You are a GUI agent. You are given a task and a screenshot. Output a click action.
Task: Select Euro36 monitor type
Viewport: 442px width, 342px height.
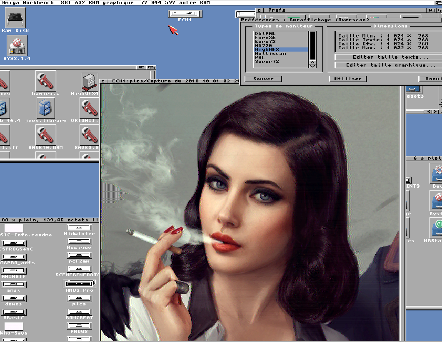281,37
